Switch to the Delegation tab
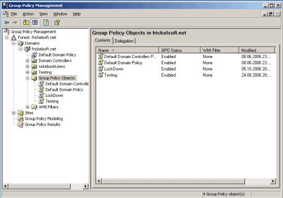The width and height of the screenshot is (283, 198). pyautogui.click(x=124, y=41)
